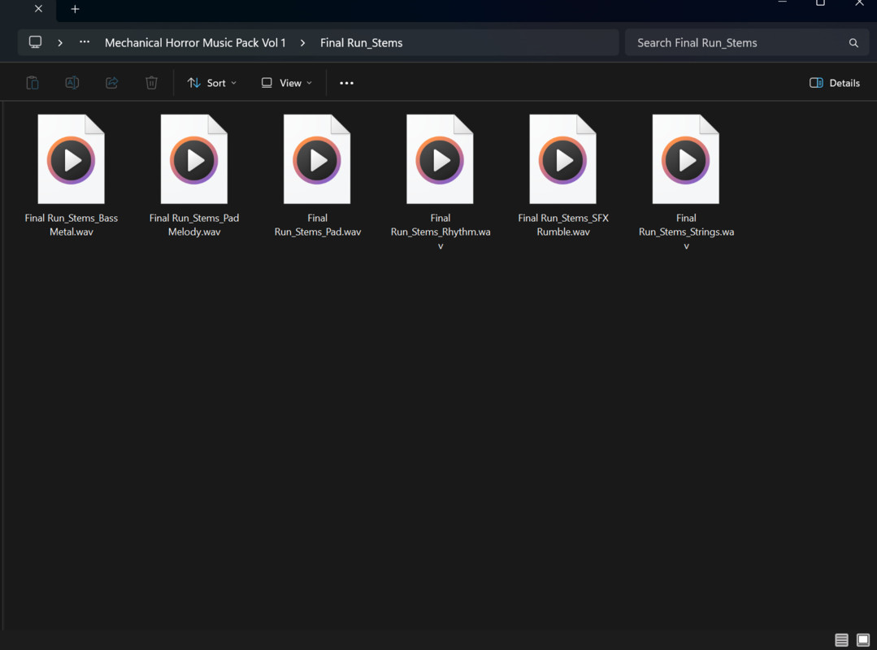Click the 'Final Run_Stems_Rhythm.wav' filename text
The image size is (877, 650).
[x=441, y=232]
